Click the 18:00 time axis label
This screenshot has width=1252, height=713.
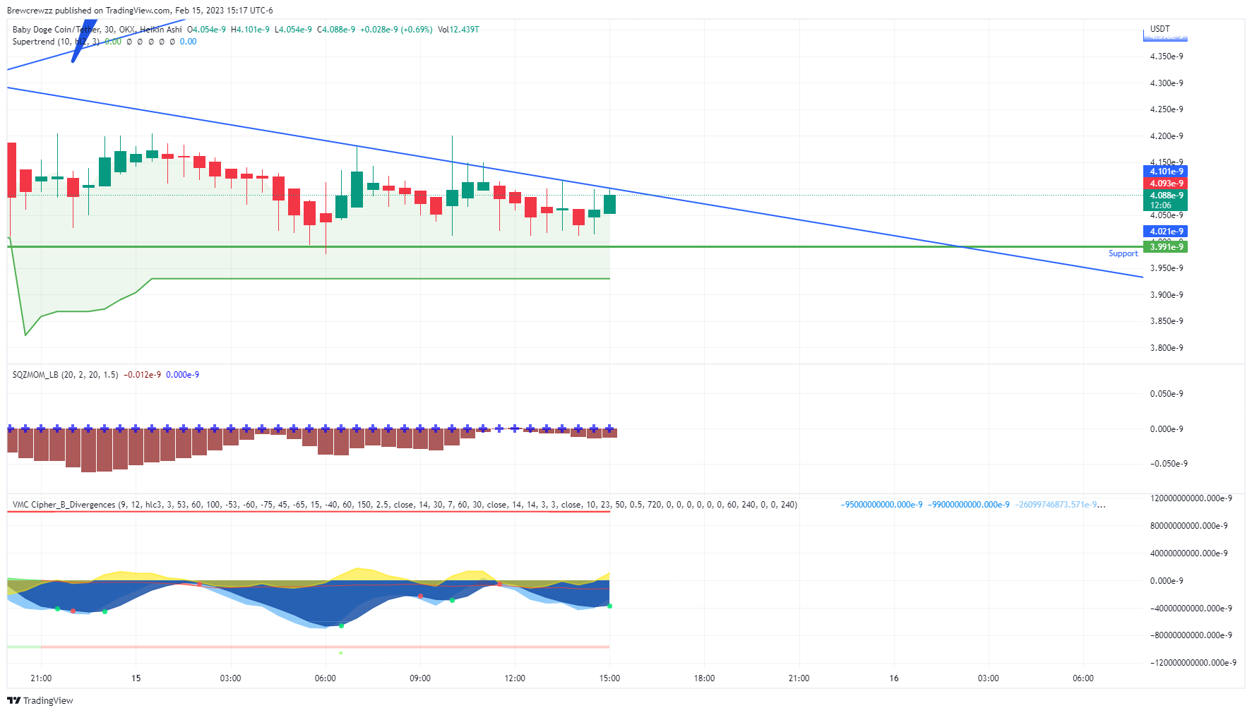(704, 678)
